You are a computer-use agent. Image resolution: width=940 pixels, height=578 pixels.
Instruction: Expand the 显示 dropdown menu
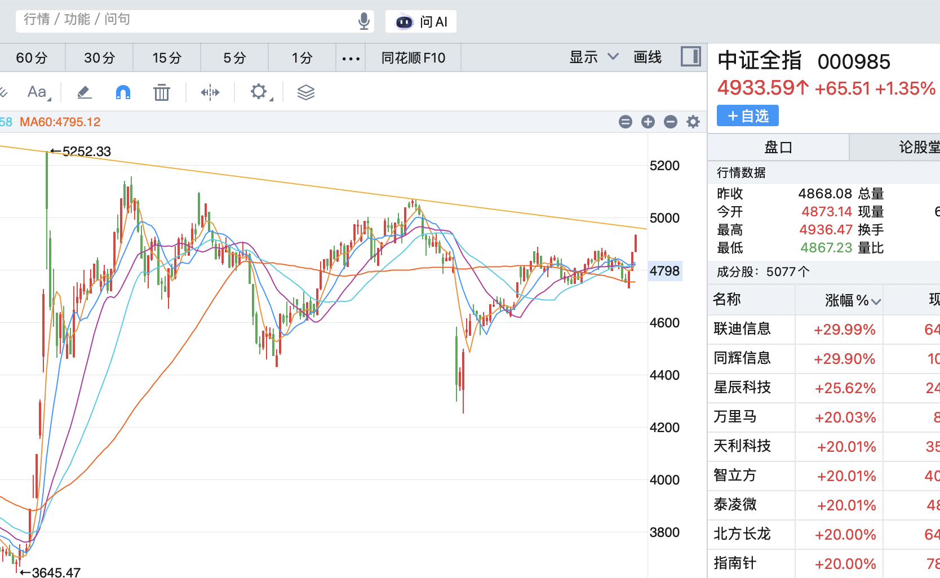point(593,57)
